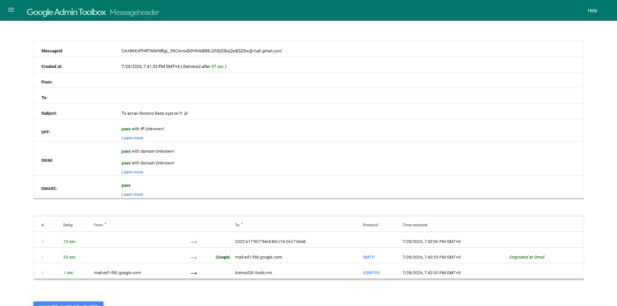617x306 pixels.
Task: Click the Time received column header
Action: click(415, 225)
